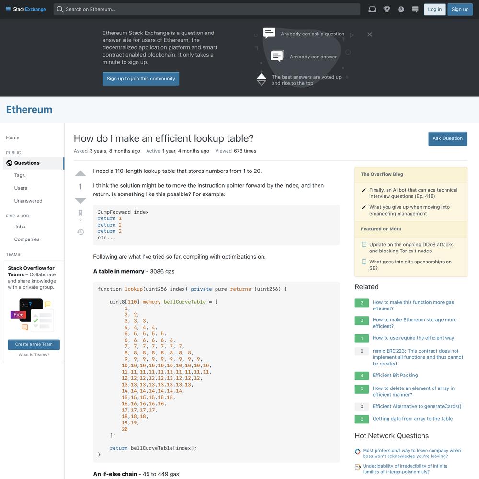Click the "A table in memory" heading text
The image size is (479, 479).
(x=118, y=271)
